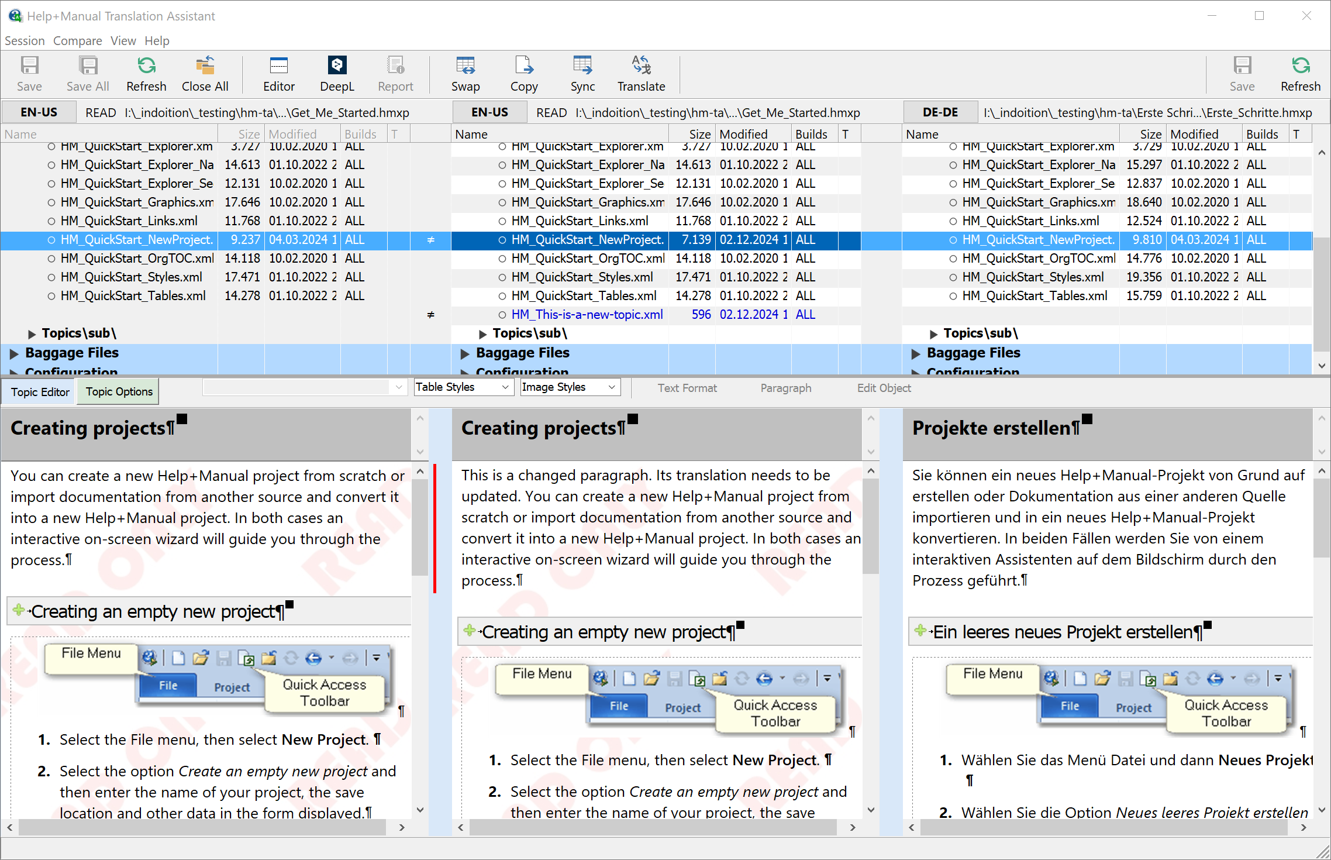Click the not-equal marker beside HM_This-is-a-new-topic.xml

pyautogui.click(x=431, y=315)
